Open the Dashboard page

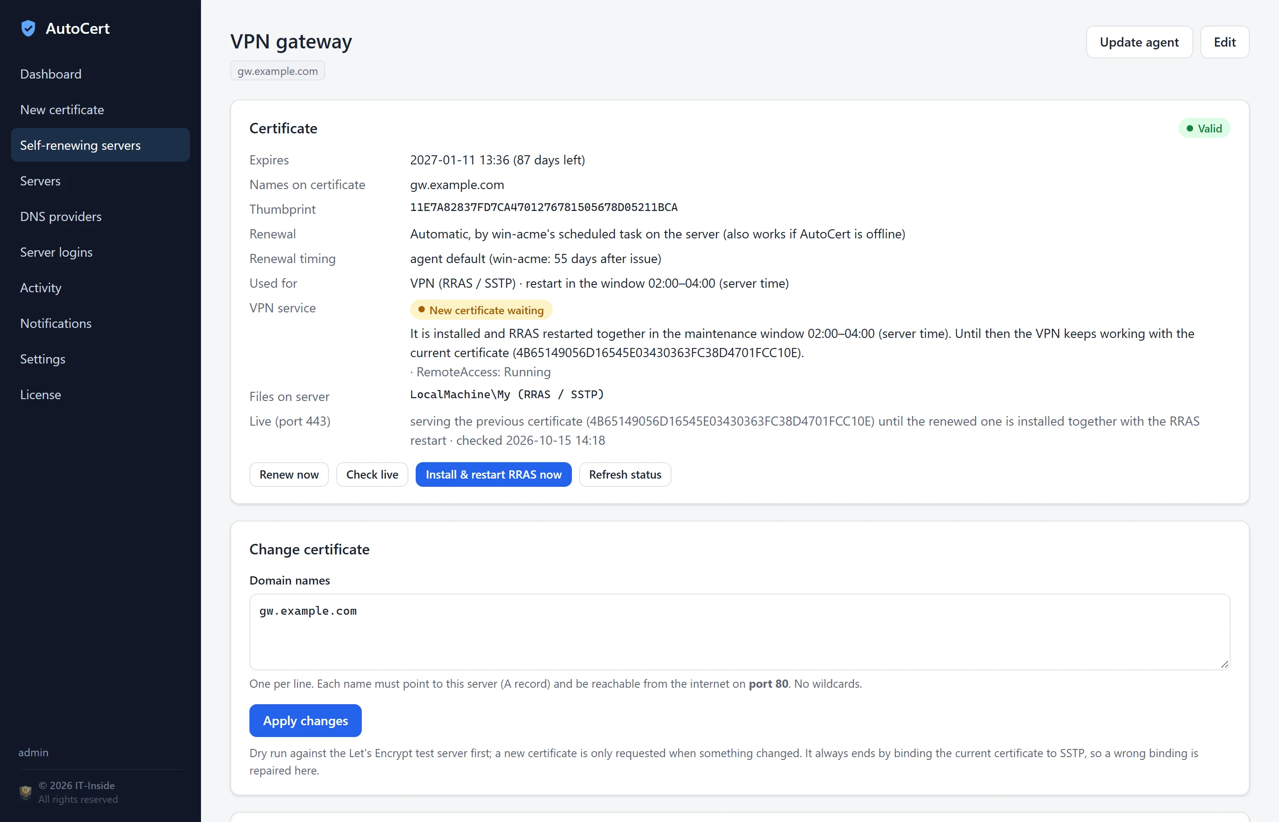(100, 74)
